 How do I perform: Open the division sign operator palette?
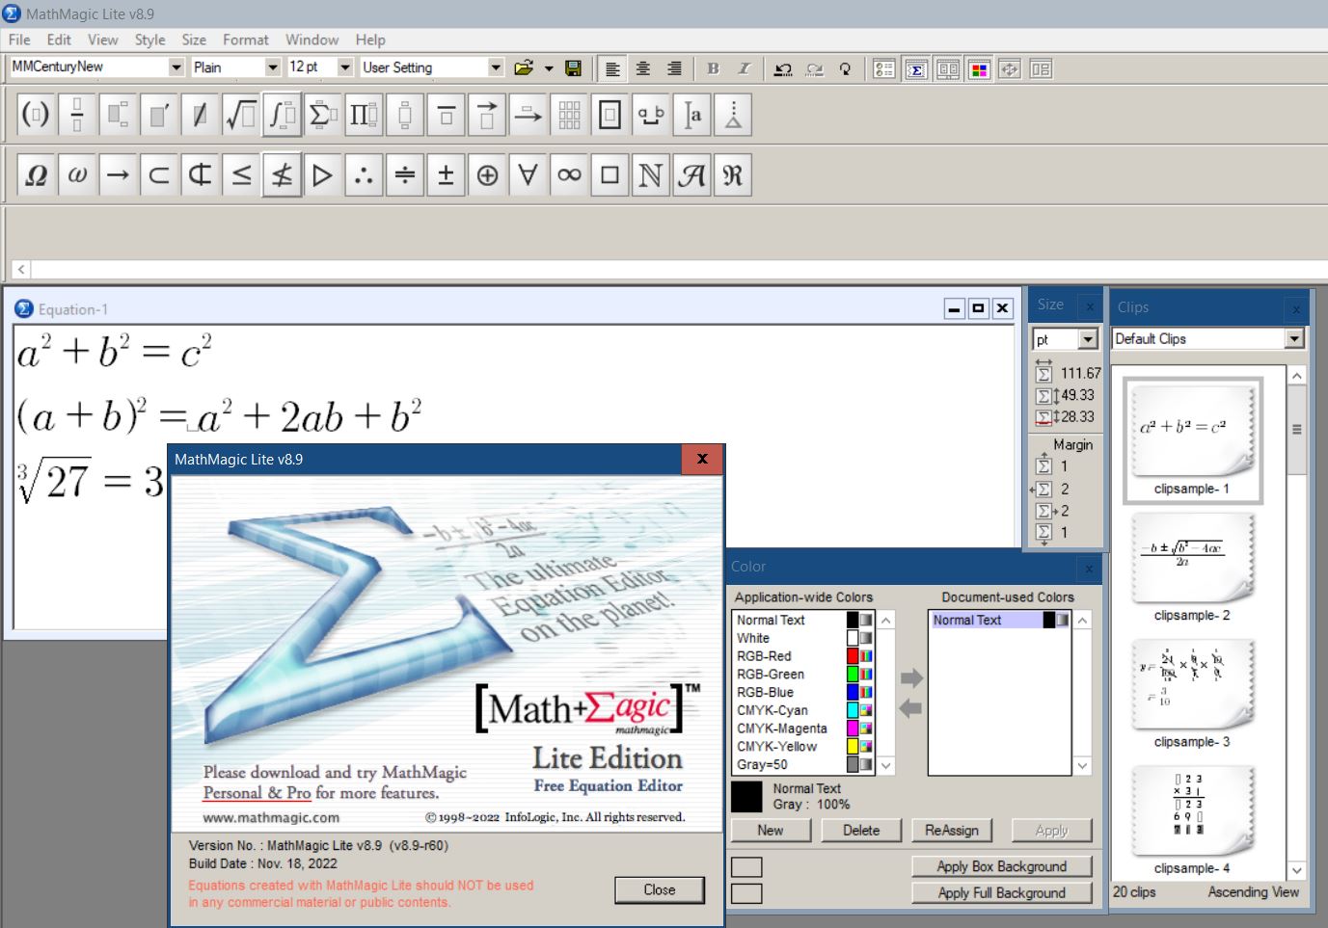(x=405, y=175)
